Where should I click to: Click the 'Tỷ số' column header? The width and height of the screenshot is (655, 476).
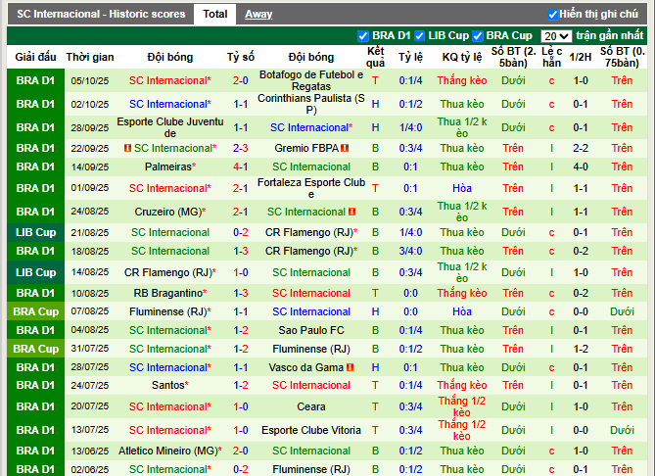pyautogui.click(x=240, y=57)
